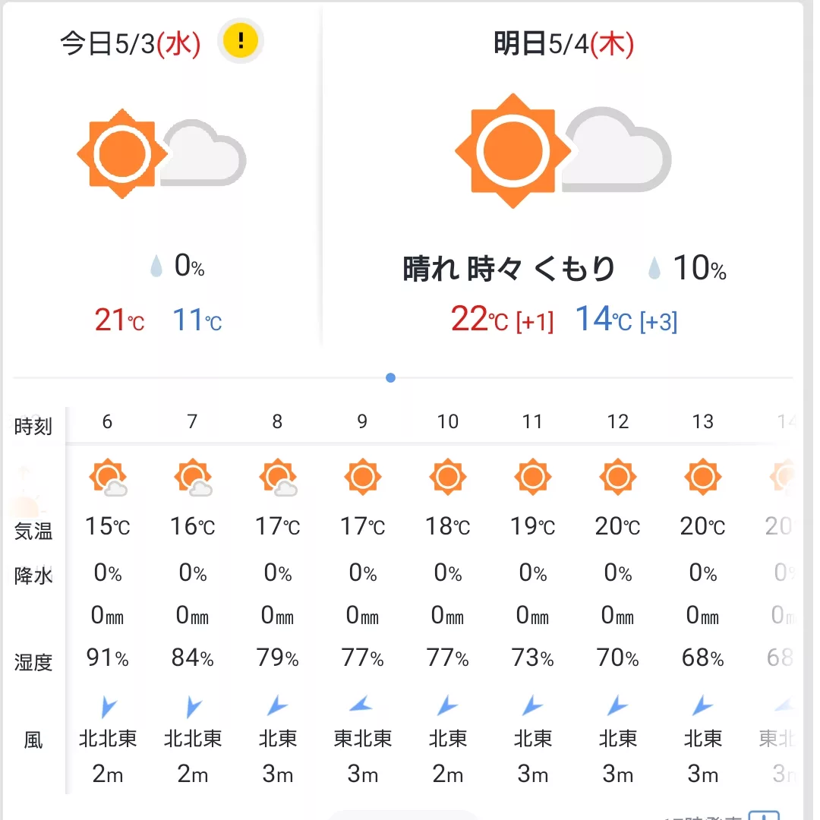
Task: Tap the 6 o'clock weather icon
Action: tap(108, 478)
